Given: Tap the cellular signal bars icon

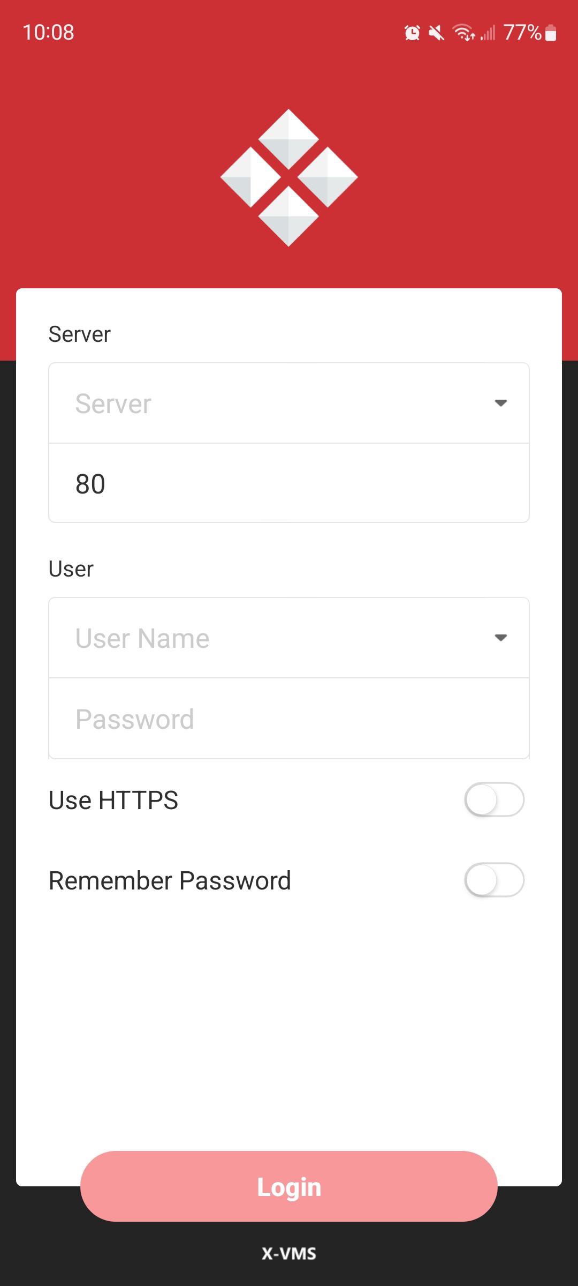Looking at the screenshot, I should [x=488, y=33].
